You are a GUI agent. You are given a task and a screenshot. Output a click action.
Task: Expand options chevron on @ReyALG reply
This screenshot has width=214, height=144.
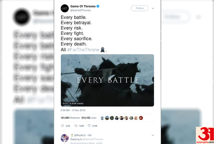153,135
